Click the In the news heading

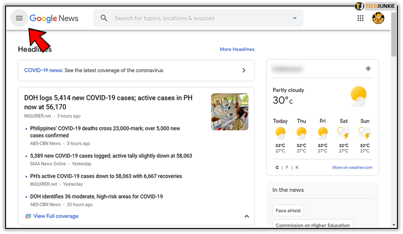(288, 190)
